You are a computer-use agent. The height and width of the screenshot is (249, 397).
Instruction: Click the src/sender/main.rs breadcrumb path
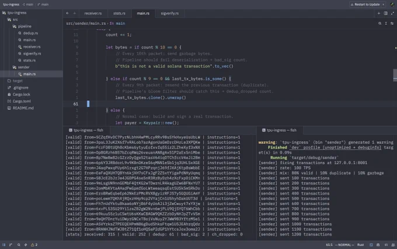pos(86,23)
